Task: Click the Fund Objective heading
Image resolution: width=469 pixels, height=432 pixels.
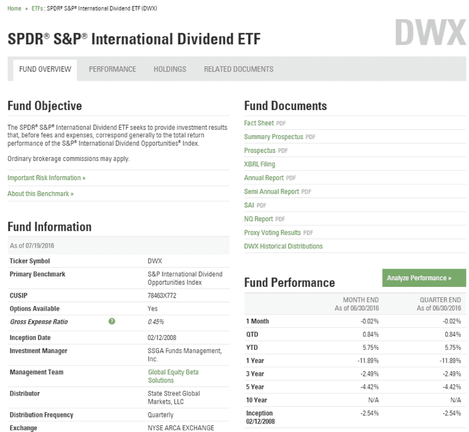Action: (x=44, y=106)
